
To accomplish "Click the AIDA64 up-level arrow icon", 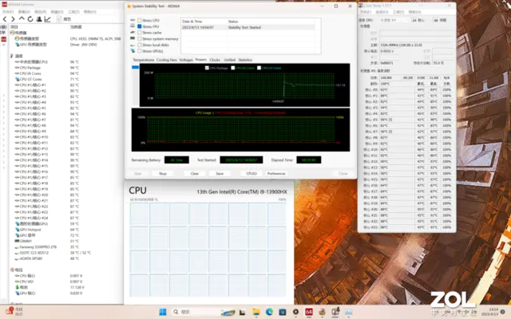I will pyautogui.click(x=22, y=19).
